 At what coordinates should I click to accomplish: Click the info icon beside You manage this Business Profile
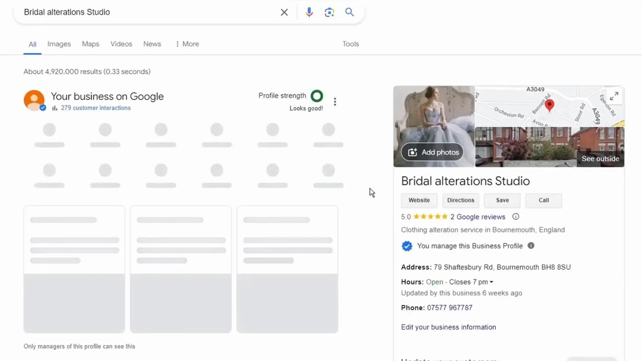click(x=531, y=246)
